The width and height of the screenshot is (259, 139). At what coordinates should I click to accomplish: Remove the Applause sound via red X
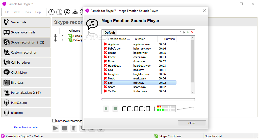point(105,44)
